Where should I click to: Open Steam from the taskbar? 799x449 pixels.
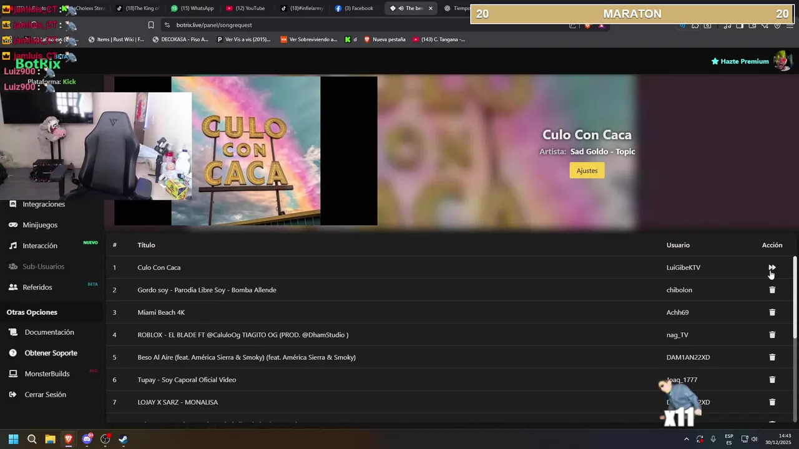tap(123, 439)
